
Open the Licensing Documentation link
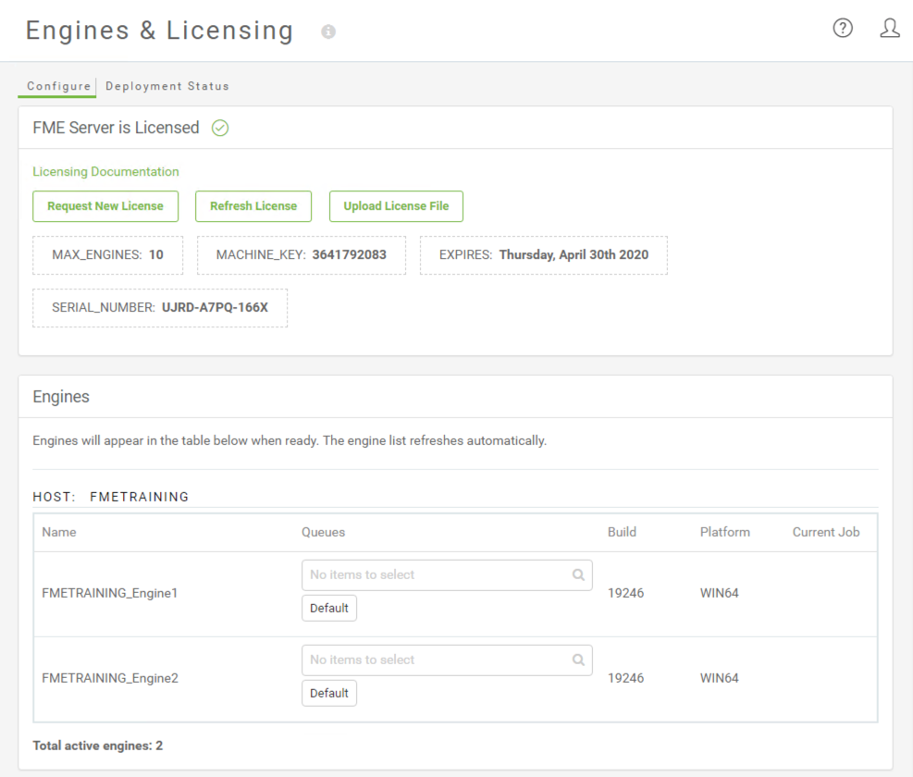(x=105, y=172)
